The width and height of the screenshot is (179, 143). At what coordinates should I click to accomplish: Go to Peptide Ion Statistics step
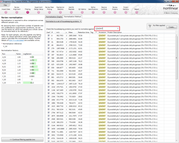pyautogui.click(x=60, y=12)
